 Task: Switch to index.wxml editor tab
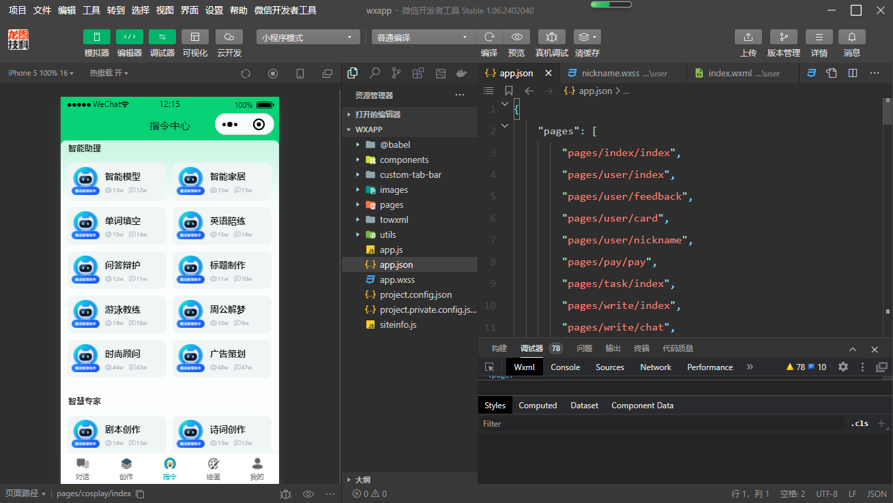[x=742, y=73]
